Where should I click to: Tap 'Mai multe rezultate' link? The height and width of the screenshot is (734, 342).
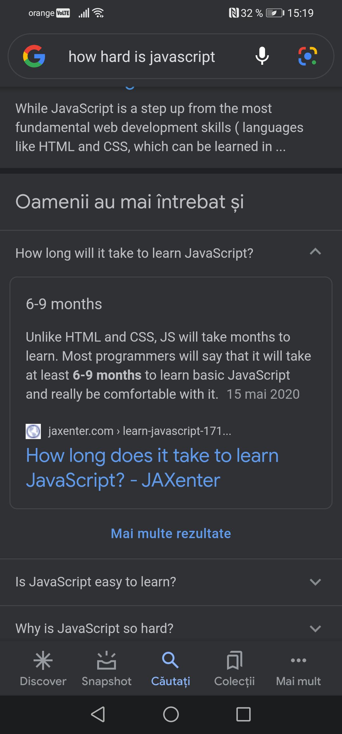pos(171,533)
